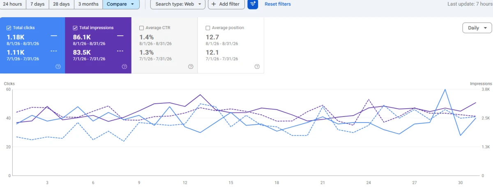This screenshot has width=493, height=196.
Task: Click the Reset filters link
Action: click(278, 4)
